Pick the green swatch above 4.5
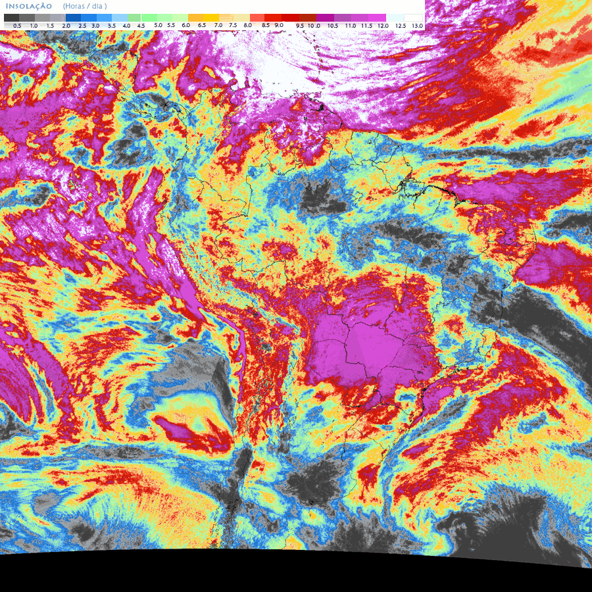Screen dimensions: 592x592 pyautogui.click(x=134, y=18)
